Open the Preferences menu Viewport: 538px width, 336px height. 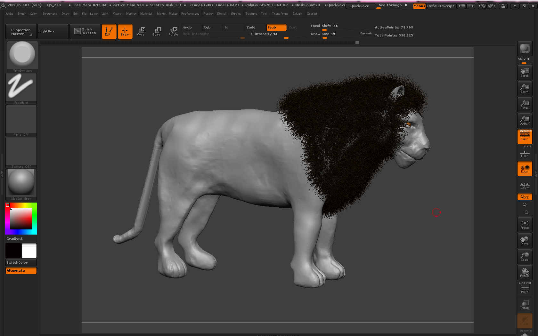pos(190,14)
